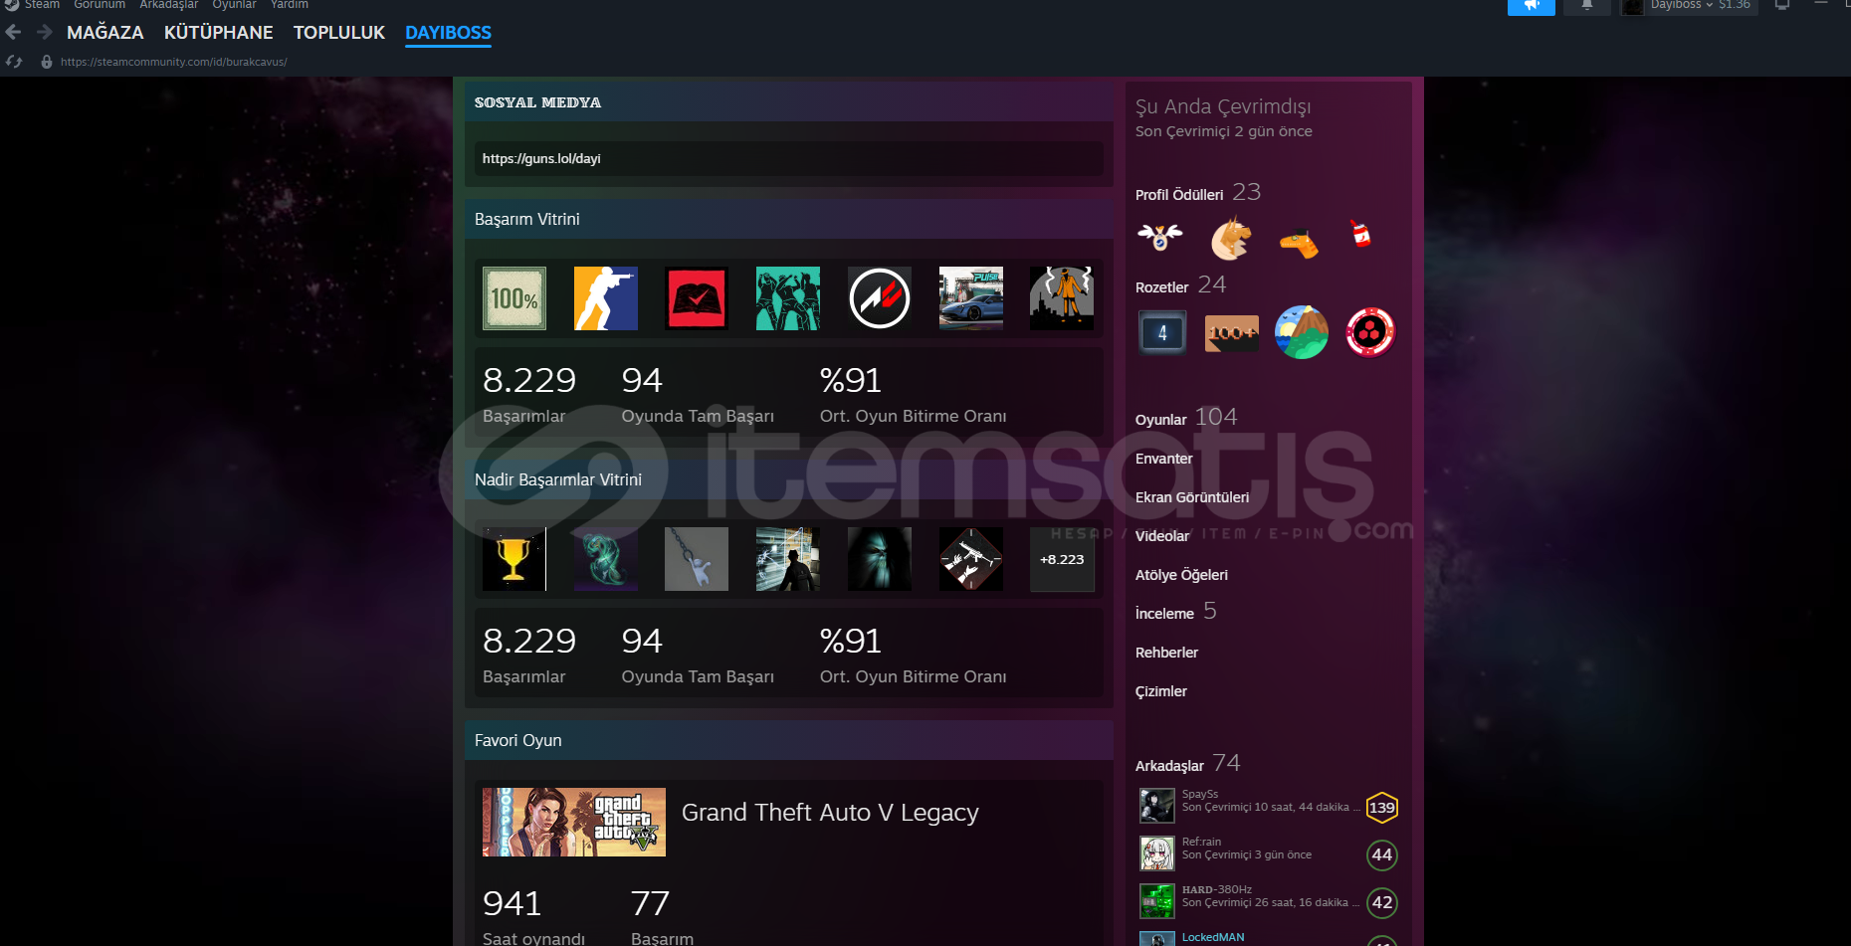
Task: Open the Grand Theft Auto V thumbnail
Action: click(574, 823)
